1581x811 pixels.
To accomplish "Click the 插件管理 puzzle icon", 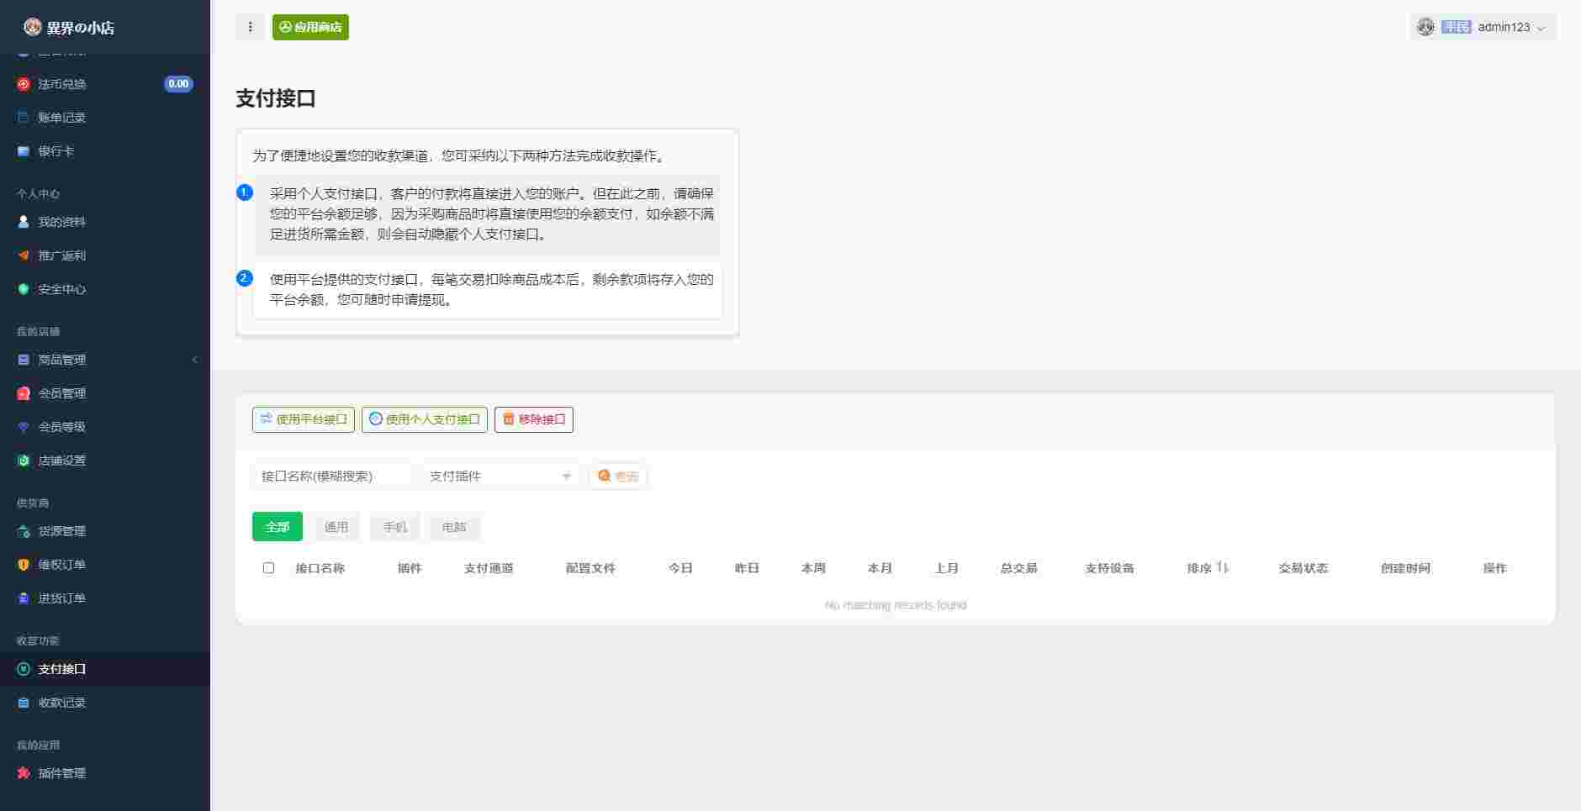I will coord(24,773).
